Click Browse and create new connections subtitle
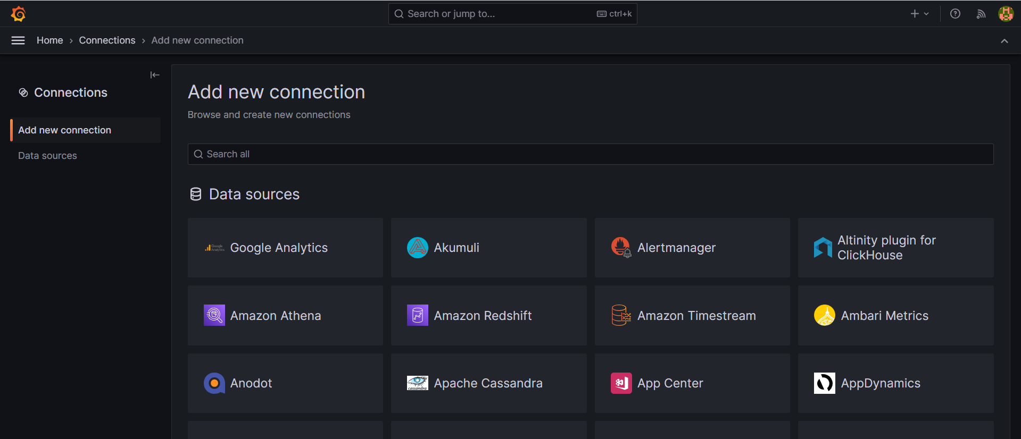The width and height of the screenshot is (1021, 439). (269, 115)
